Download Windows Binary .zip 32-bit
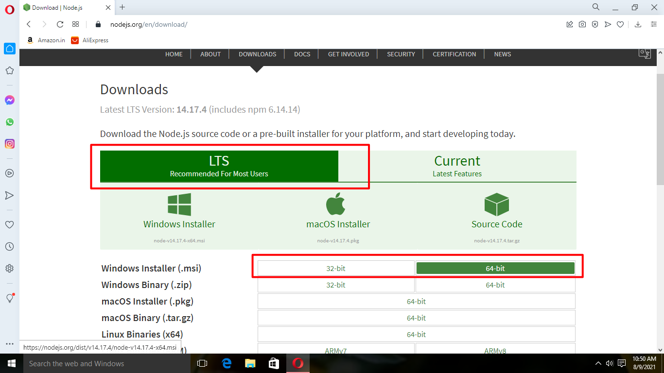 [x=336, y=285]
